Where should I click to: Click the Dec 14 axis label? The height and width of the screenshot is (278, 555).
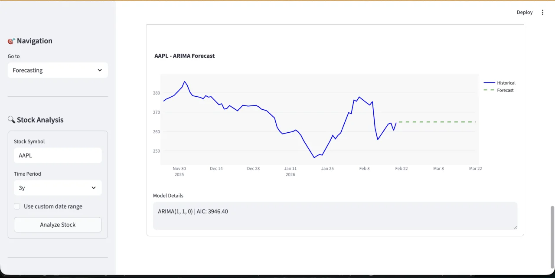(216, 169)
